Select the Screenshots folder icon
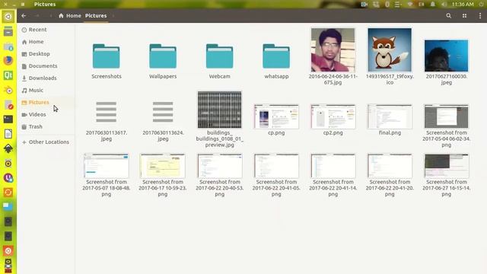 (x=107, y=56)
